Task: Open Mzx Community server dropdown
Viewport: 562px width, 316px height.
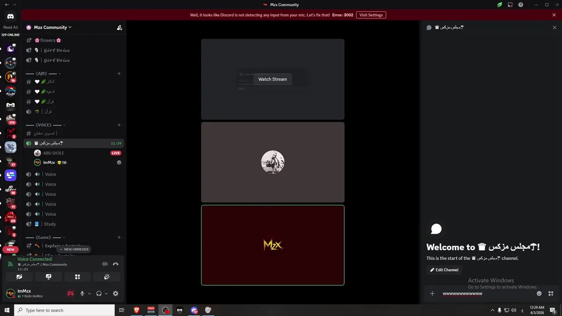Action: tap(53, 27)
